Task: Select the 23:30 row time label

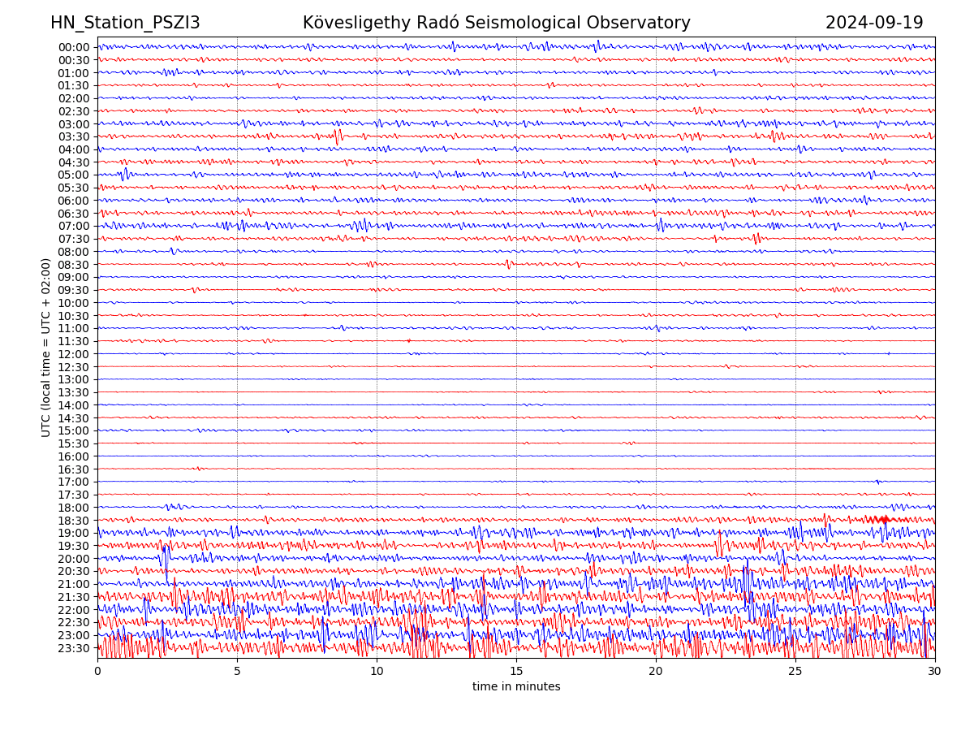Action: coord(73,648)
